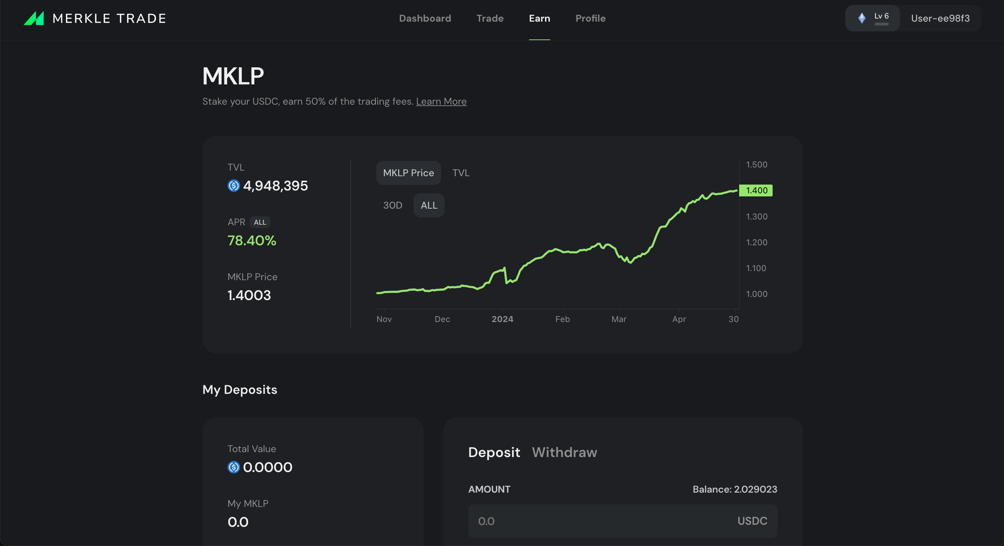Go to the Dashboard page
This screenshot has height=546, width=1004.
click(x=425, y=18)
